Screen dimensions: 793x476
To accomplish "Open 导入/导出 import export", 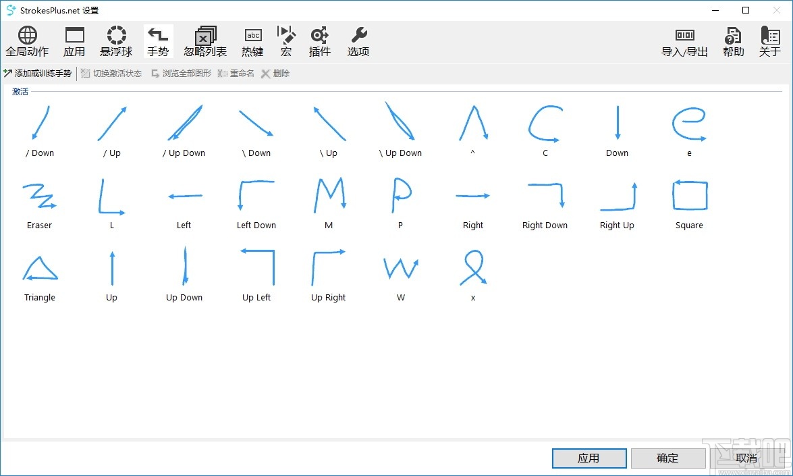I will click(x=684, y=41).
